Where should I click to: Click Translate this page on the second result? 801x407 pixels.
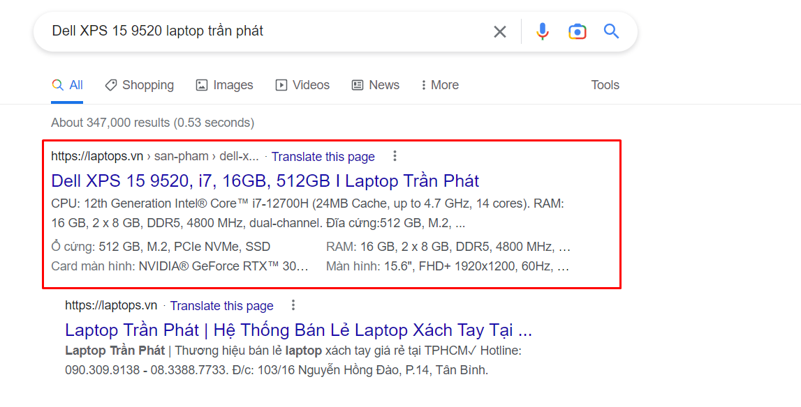[222, 305]
